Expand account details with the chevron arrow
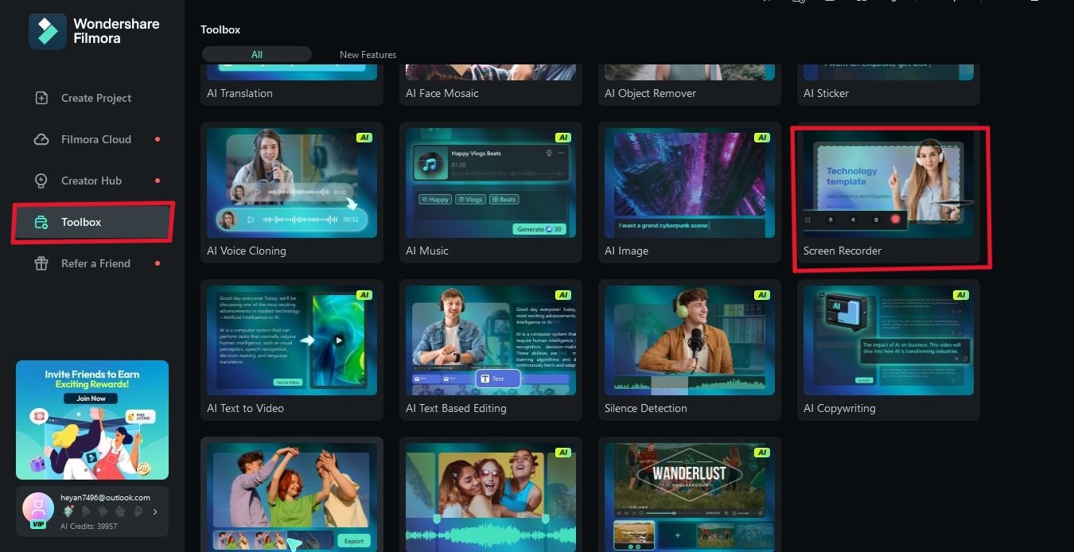The image size is (1074, 552). pyautogui.click(x=155, y=512)
